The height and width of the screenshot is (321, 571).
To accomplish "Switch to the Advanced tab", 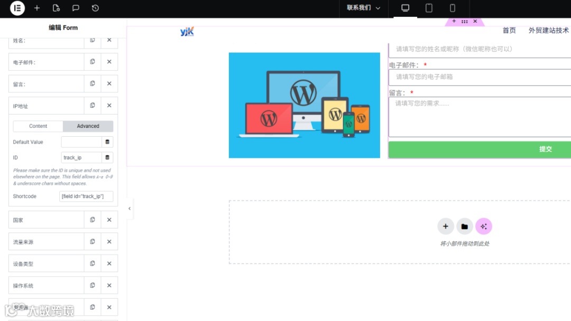I will (88, 126).
